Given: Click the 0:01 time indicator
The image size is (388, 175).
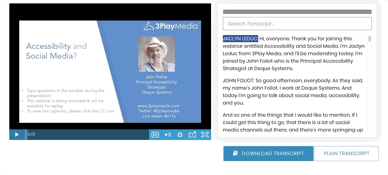Looking at the screenshot, I should [x=31, y=134].
